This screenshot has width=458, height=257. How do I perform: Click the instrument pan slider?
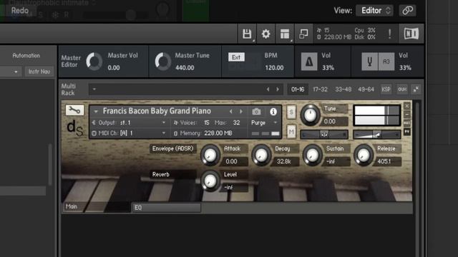tap(324, 134)
